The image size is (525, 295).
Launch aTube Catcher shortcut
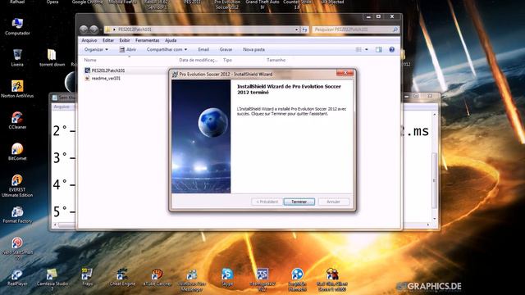click(157, 277)
